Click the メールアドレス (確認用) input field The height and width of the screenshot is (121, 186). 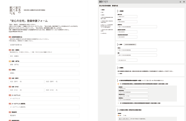coord(44,107)
